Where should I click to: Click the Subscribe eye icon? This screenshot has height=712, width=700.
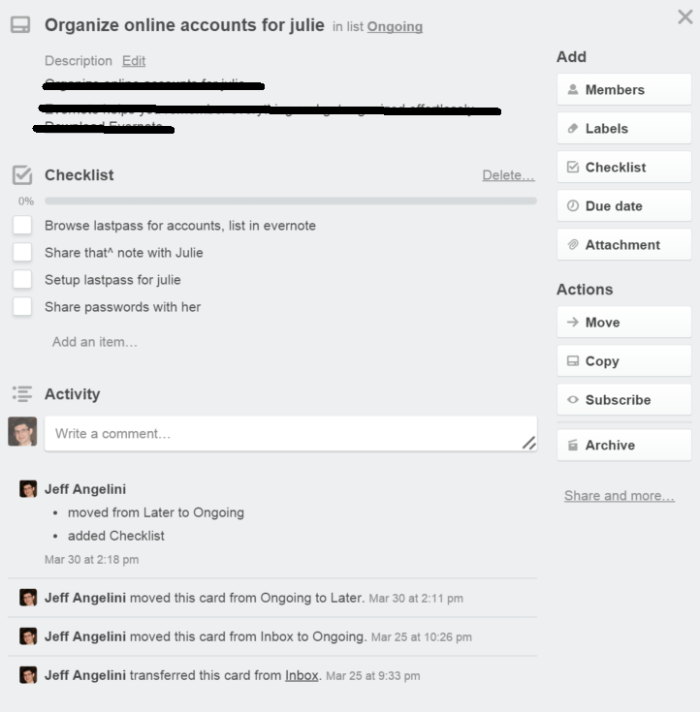572,400
